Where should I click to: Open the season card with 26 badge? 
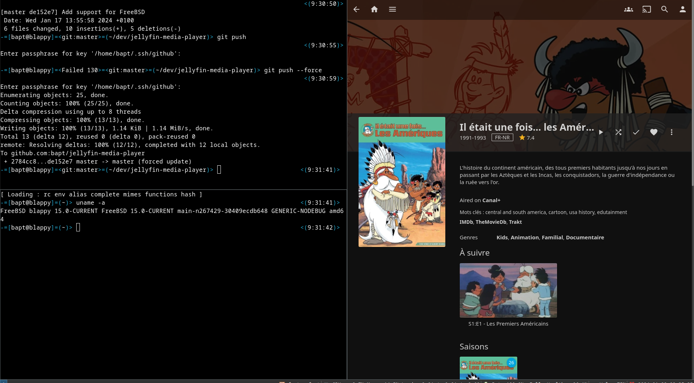click(488, 368)
